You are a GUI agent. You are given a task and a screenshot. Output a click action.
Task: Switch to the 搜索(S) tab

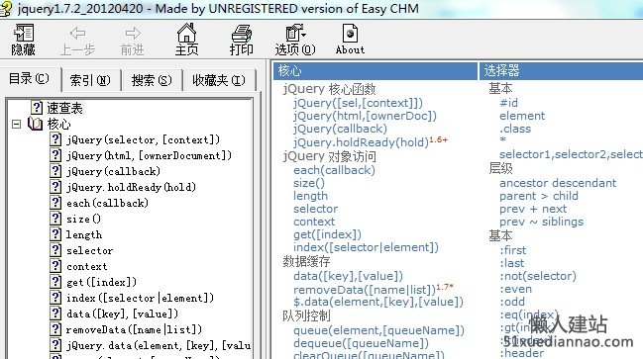[x=152, y=80]
